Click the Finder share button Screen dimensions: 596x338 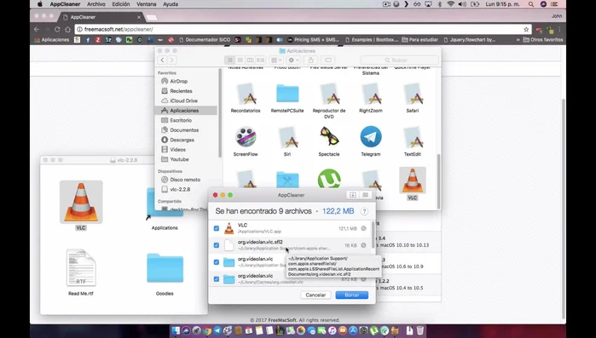(x=311, y=60)
